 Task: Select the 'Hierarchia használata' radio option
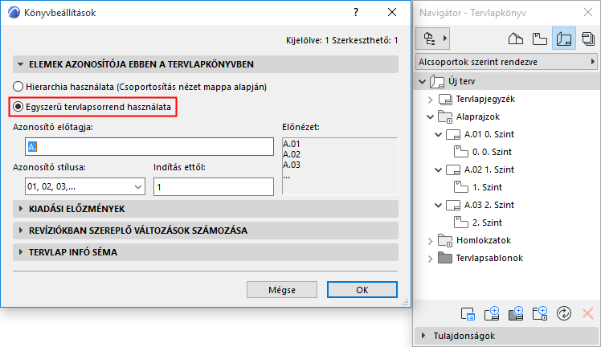click(19, 86)
